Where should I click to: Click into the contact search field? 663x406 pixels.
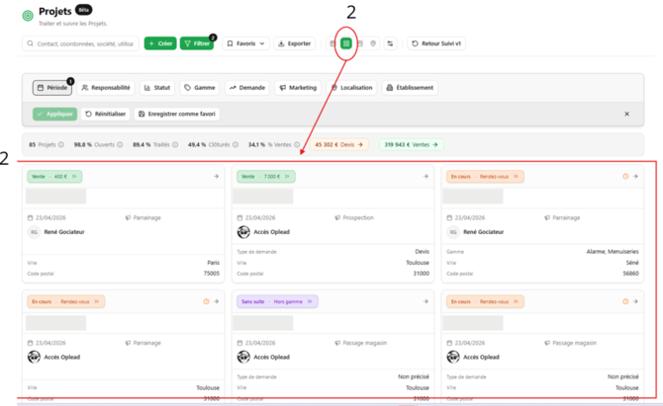80,43
